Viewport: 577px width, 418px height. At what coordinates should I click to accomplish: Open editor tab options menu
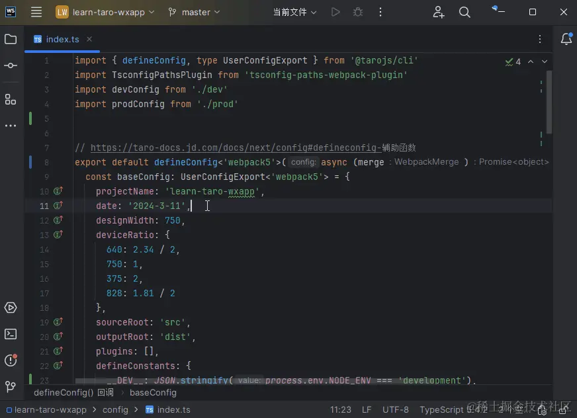click(540, 39)
